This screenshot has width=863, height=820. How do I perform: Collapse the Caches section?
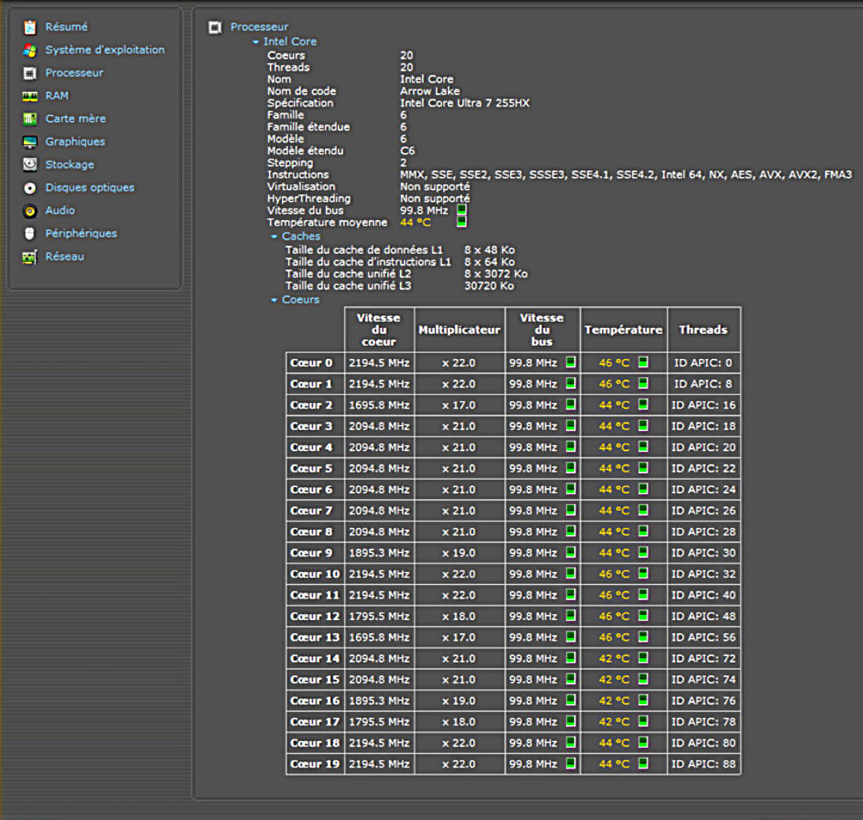[274, 237]
